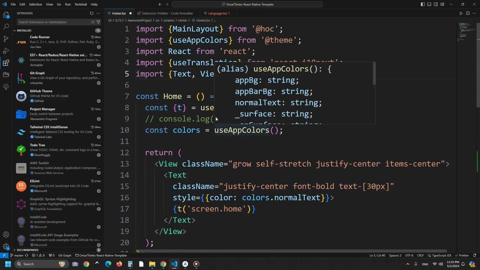Image resolution: width=480 pixels, height=270 pixels.
Task: Open gear settings for Git Graph extension
Action: pyautogui.click(x=99, y=83)
